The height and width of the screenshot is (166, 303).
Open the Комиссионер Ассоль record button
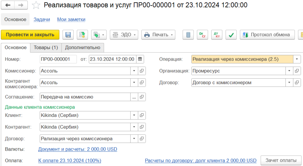[x=142, y=71]
